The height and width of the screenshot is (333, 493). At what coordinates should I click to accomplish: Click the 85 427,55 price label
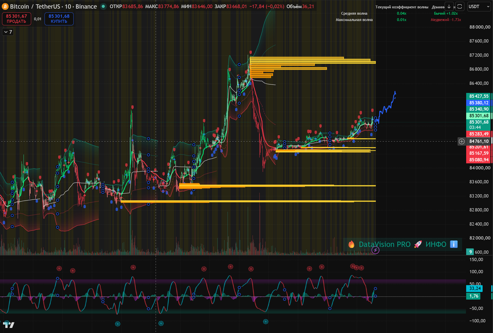click(479, 96)
